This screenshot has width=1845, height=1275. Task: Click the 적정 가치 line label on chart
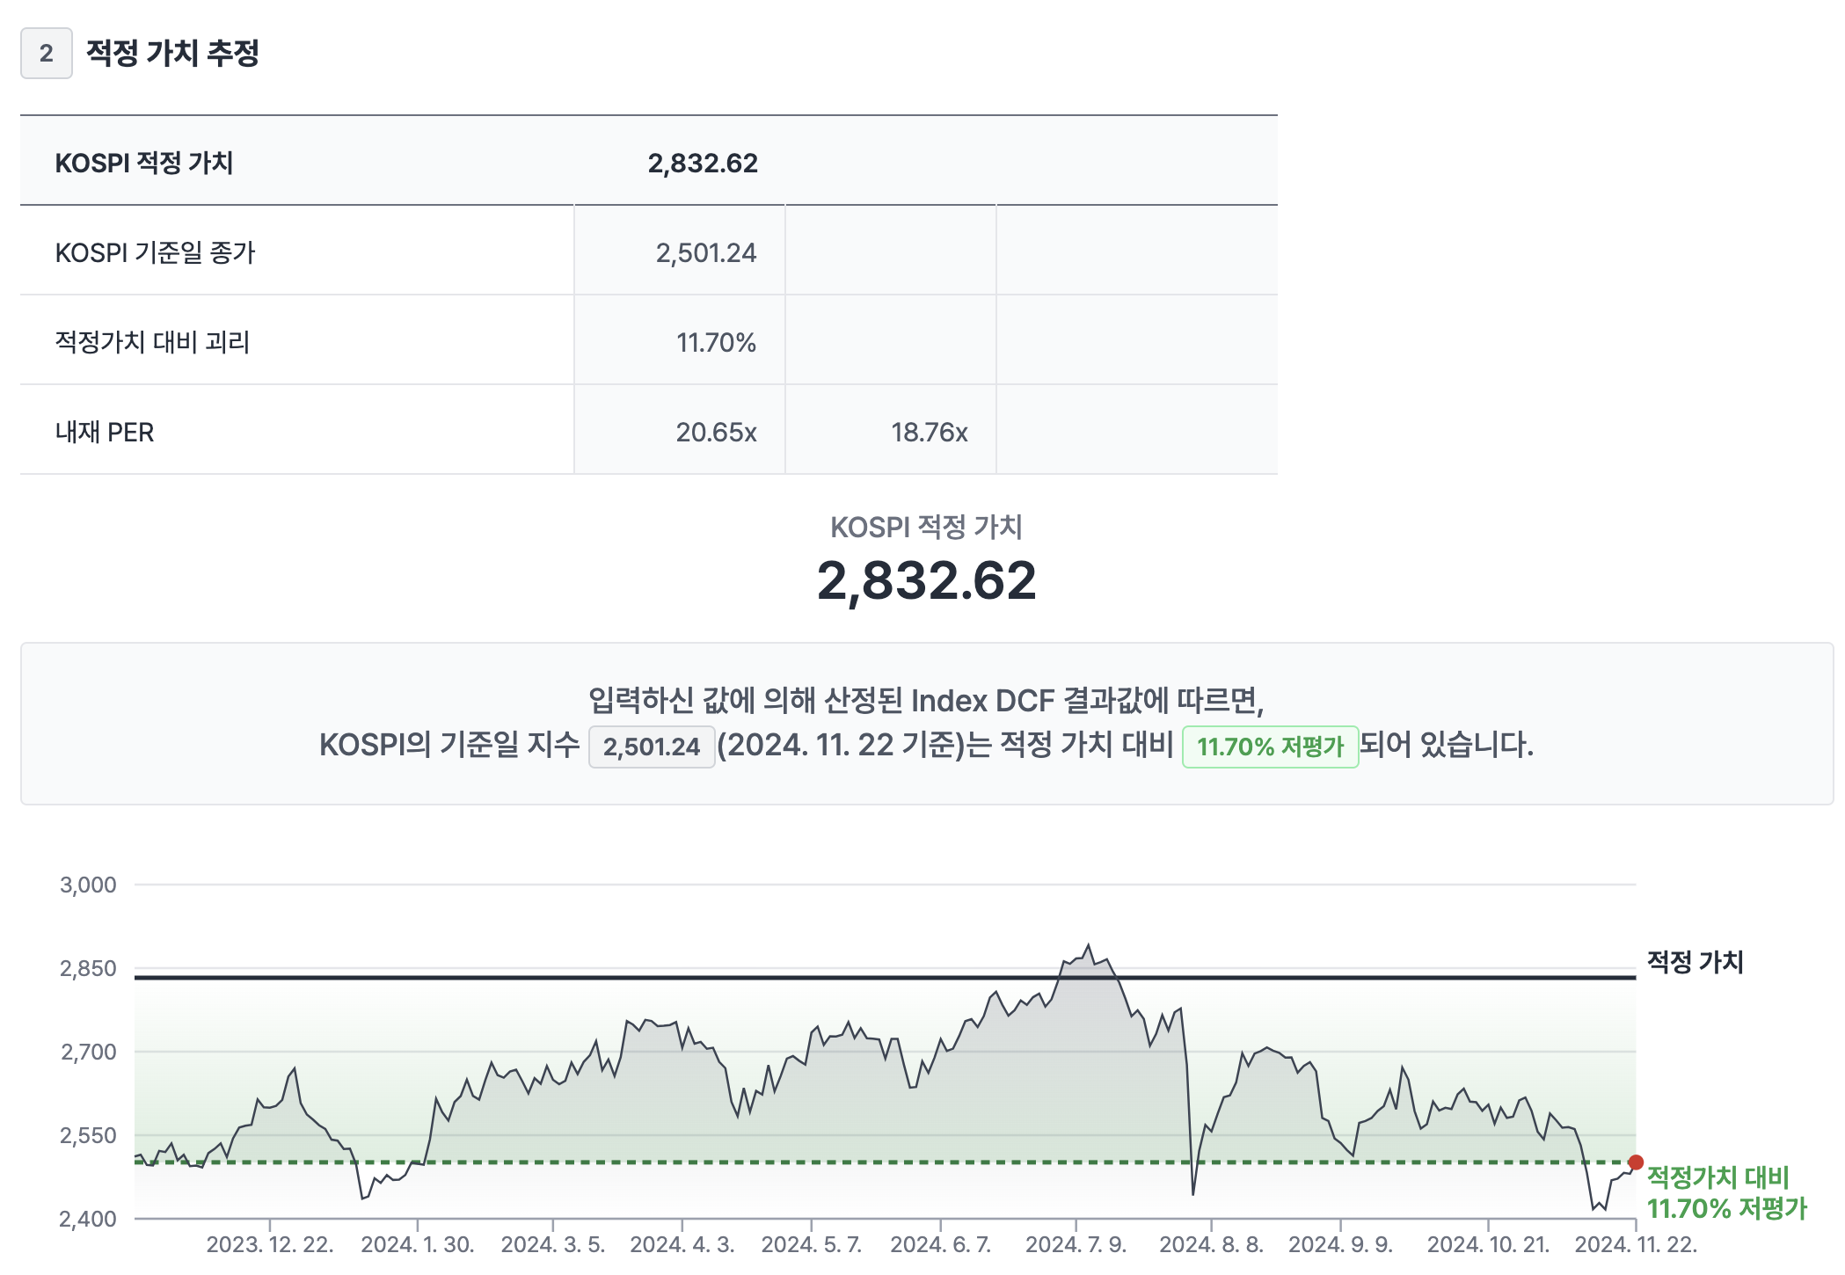click(1695, 961)
